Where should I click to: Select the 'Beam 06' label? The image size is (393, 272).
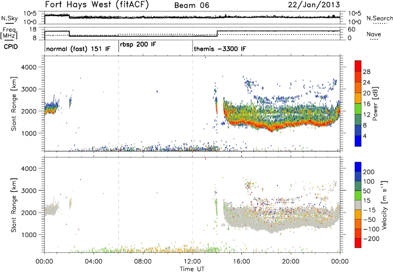192,5
